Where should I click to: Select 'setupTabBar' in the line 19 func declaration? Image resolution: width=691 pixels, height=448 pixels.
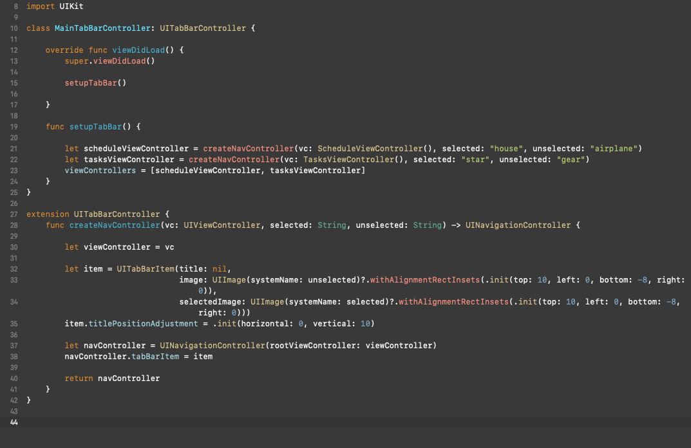tap(95, 126)
